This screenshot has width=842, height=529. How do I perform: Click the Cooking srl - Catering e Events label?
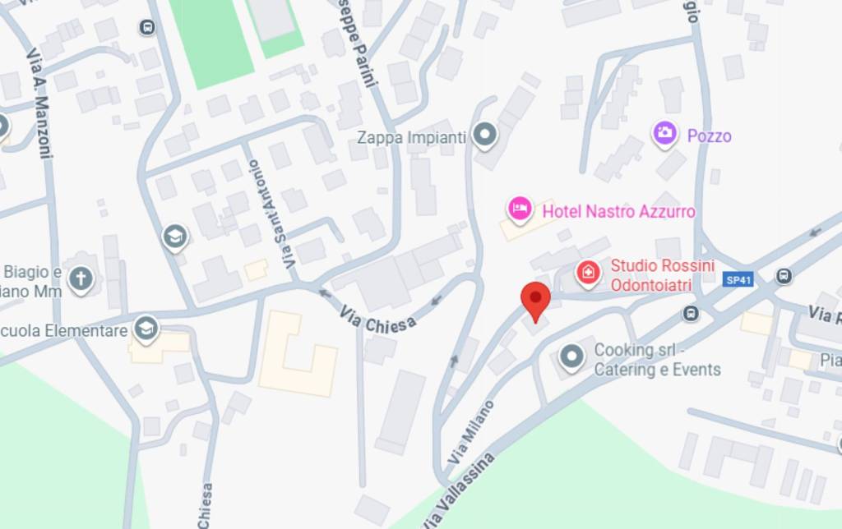(x=657, y=360)
